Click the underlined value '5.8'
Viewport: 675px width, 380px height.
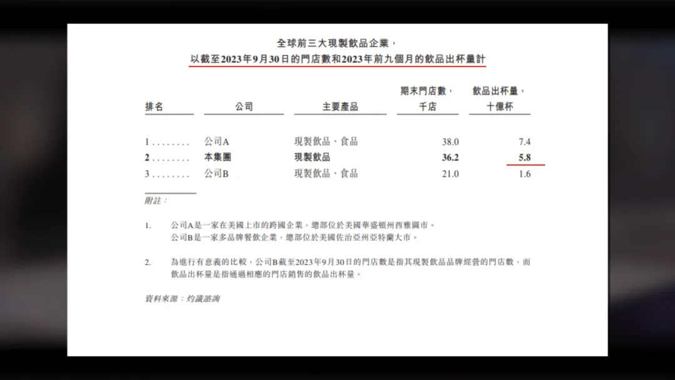pos(525,157)
